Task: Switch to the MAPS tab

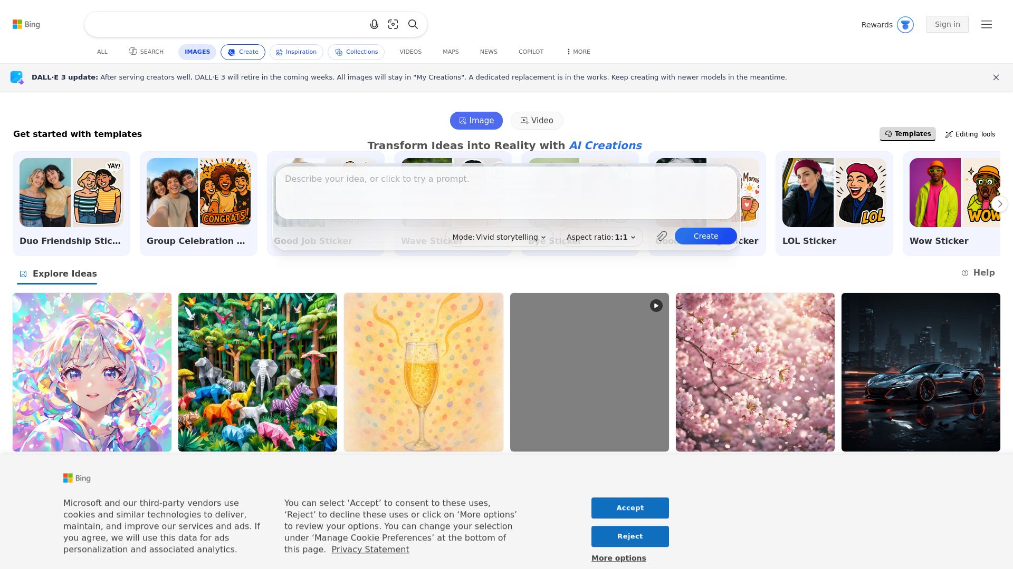Action: pos(451,52)
